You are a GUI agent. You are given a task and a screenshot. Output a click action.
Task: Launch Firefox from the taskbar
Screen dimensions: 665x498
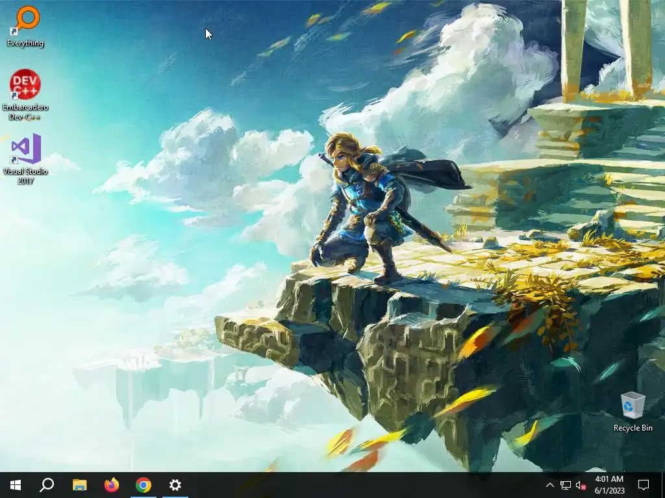coord(112,485)
